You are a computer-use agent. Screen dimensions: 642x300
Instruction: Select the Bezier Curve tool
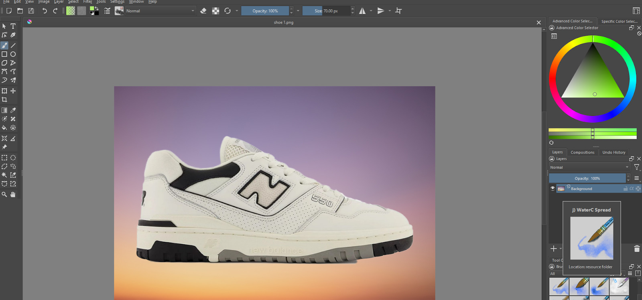4,71
